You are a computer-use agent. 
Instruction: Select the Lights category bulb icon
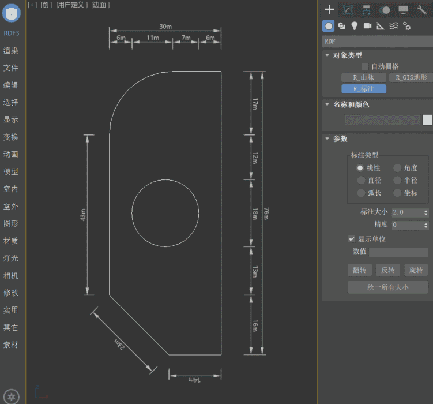(354, 25)
